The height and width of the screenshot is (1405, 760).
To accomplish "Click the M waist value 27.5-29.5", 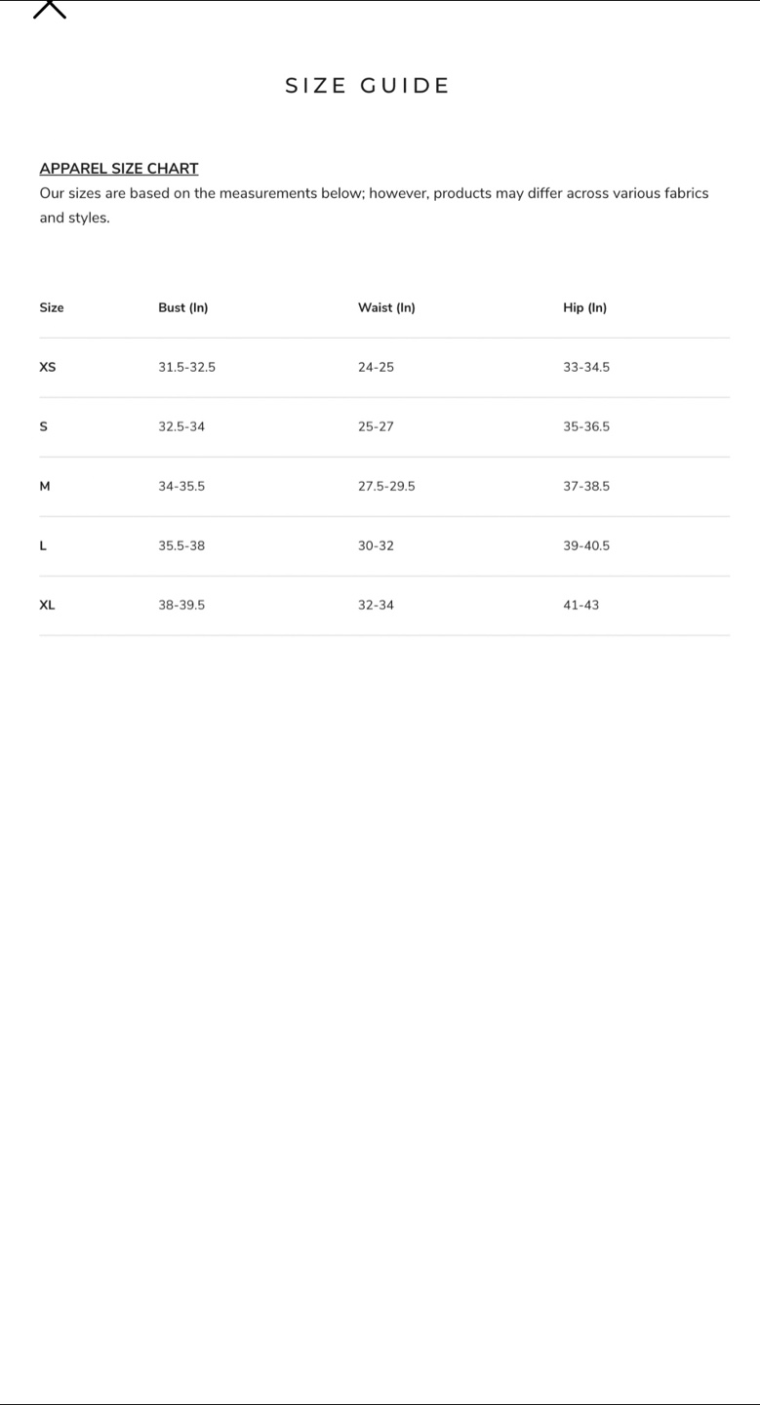I will pos(386,486).
